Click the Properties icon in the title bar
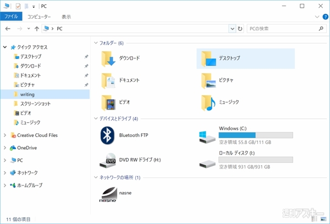 coord(18,6)
